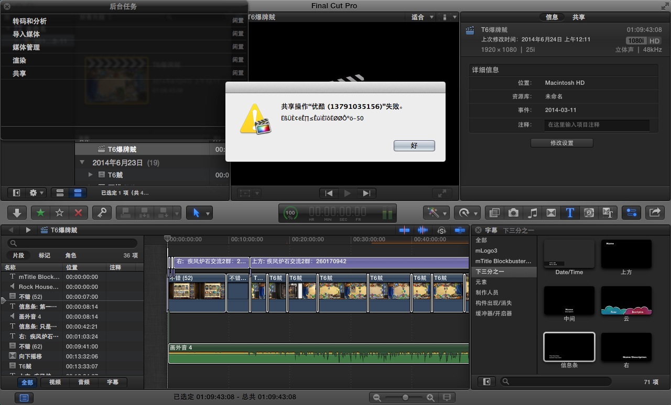
Task: Expand the T6贼 clip row
Action: tap(91, 175)
